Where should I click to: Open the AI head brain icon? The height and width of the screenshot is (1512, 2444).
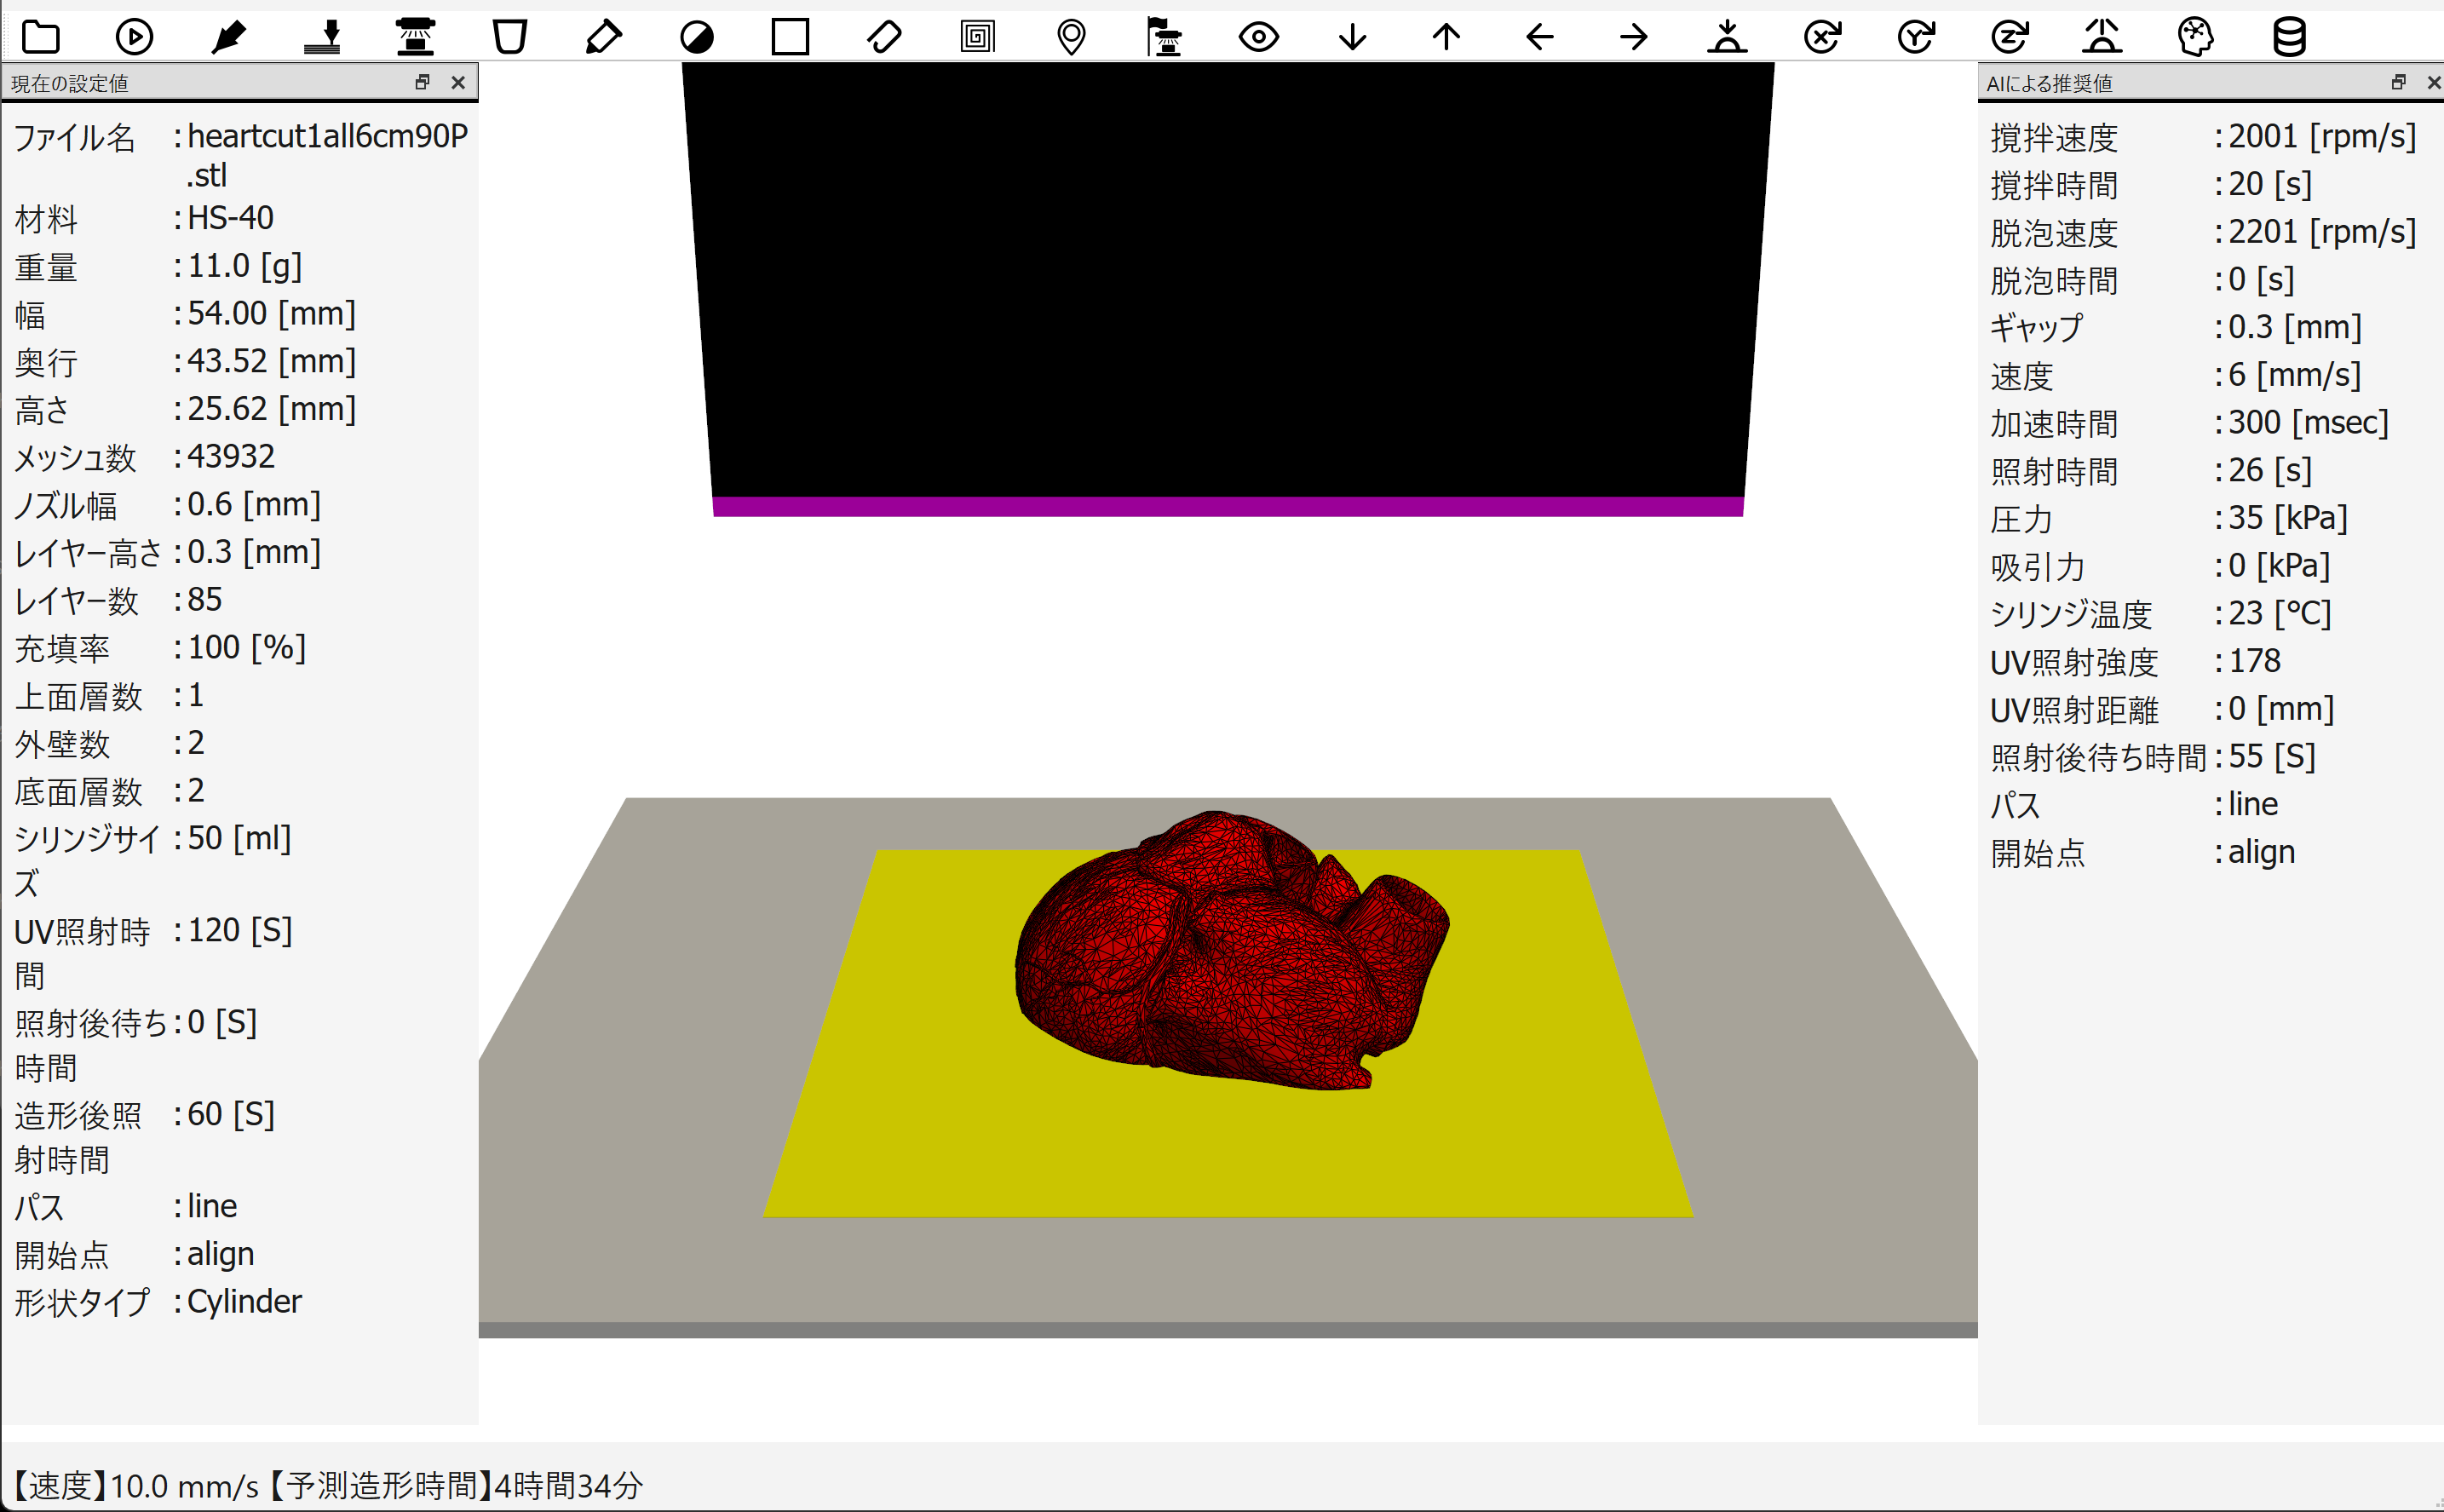pos(2196,37)
